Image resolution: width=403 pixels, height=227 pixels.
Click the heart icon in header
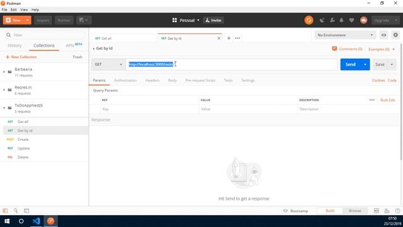pos(351,20)
